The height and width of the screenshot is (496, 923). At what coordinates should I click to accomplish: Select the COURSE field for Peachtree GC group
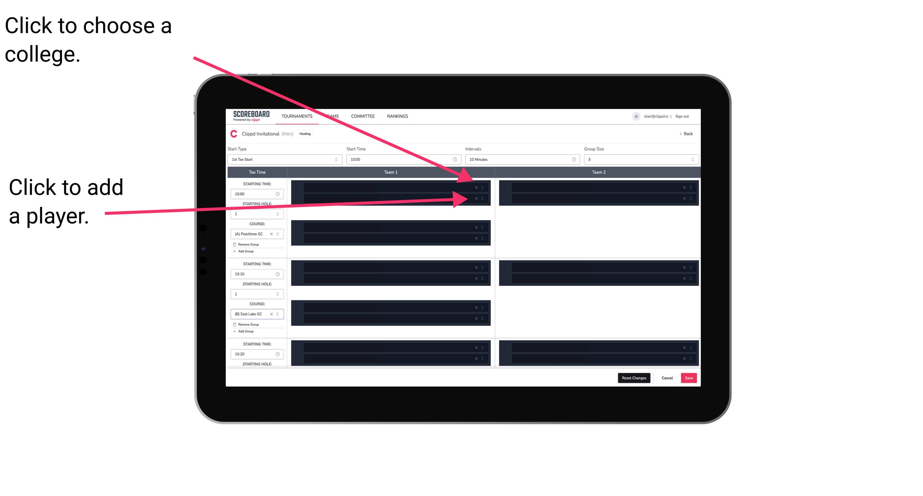[255, 233]
